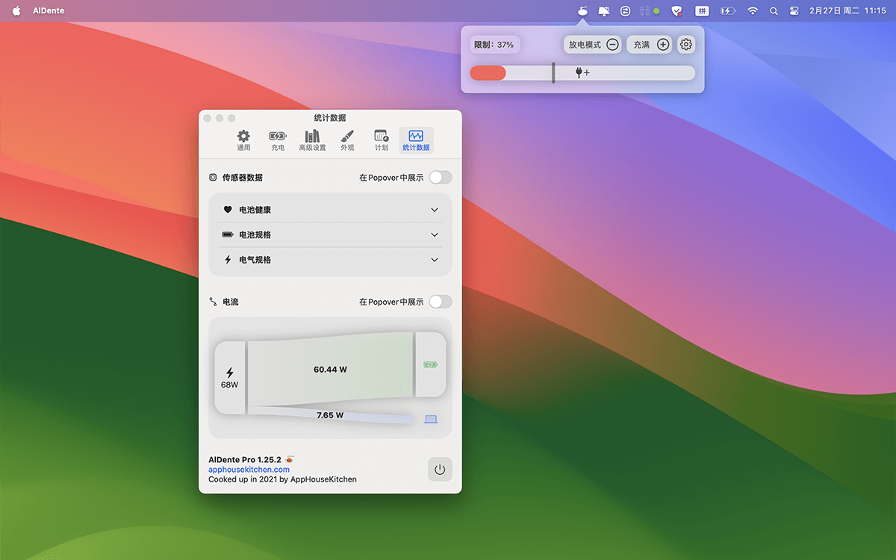
Task: Expand the 电气规格 electrical specs section
Action: coord(330,260)
